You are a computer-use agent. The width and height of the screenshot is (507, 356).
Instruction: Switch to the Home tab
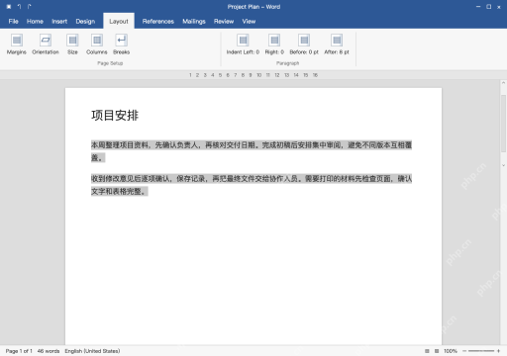point(35,22)
